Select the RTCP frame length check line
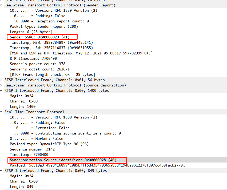This screenshot has width=227, height=190. point(48,74)
